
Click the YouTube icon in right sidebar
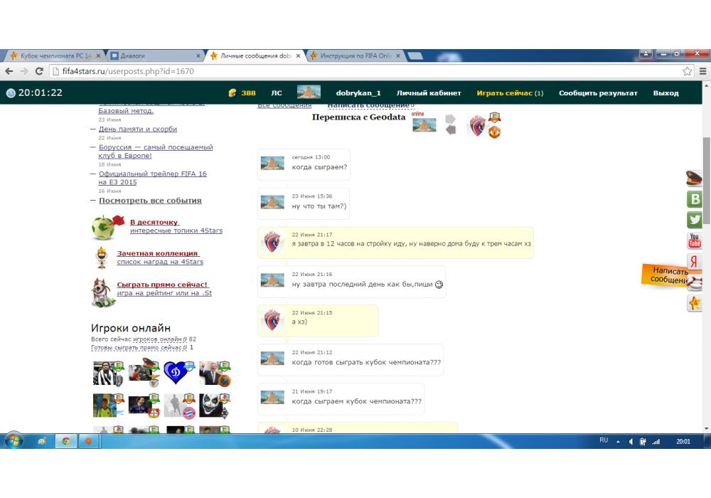coord(695,240)
